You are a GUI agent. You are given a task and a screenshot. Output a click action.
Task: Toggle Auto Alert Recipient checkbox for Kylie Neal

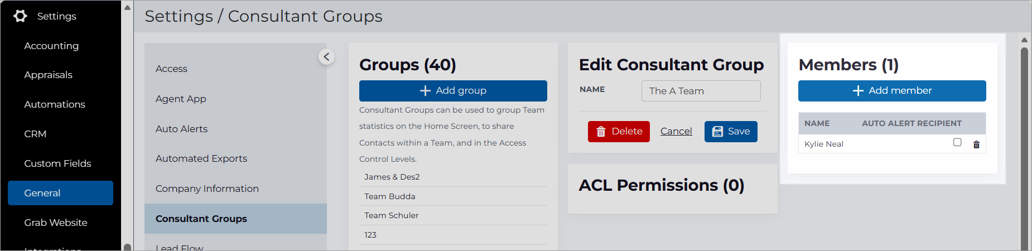[x=957, y=142]
